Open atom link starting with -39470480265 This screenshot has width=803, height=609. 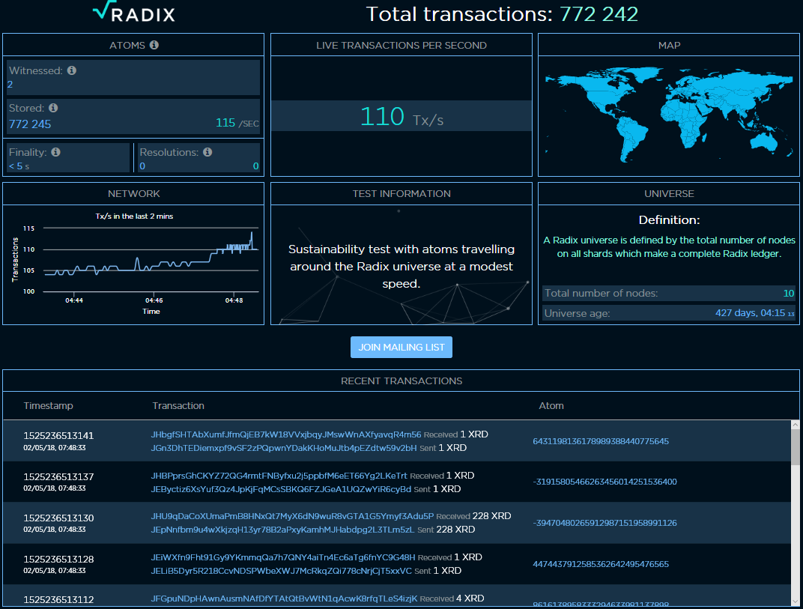[604, 523]
